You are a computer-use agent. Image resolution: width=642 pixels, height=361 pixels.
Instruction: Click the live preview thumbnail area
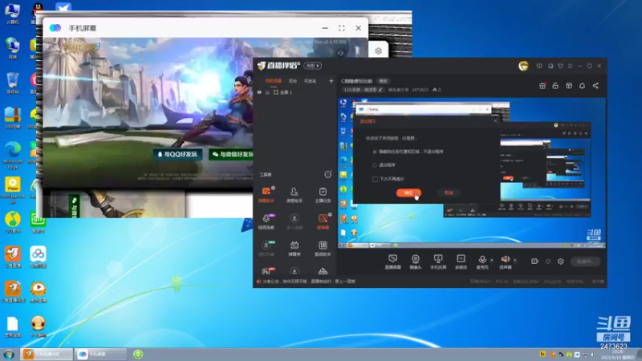pos(471,172)
